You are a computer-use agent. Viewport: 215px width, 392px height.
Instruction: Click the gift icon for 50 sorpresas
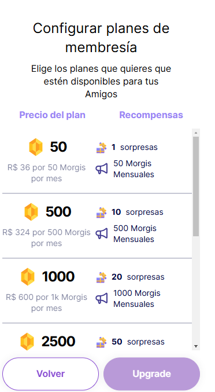pyautogui.click(x=102, y=342)
